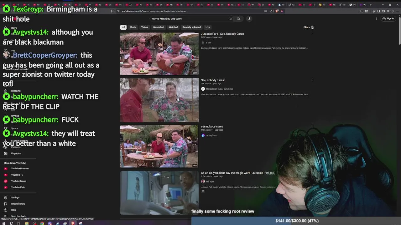Image resolution: width=401 pixels, height=225 pixels.
Task: Visit the Phil Wylie channel
Action: [x=210, y=182]
